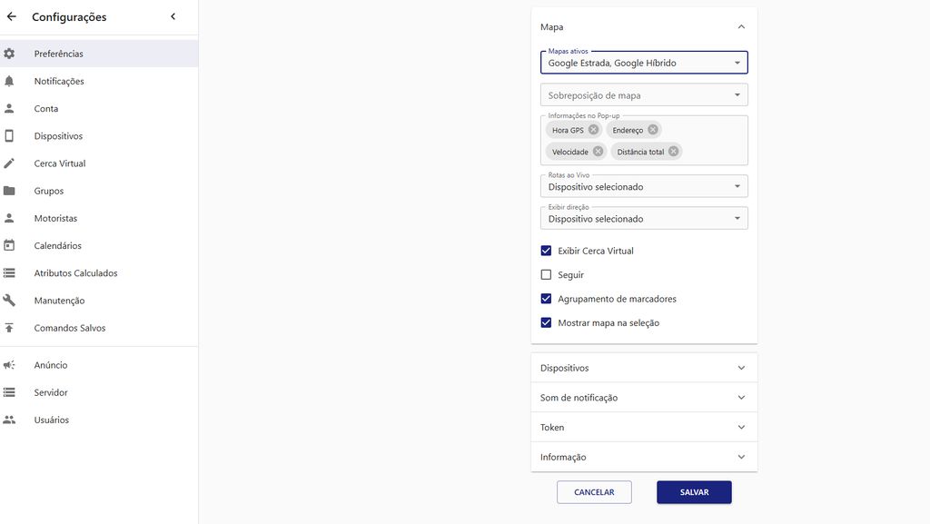This screenshot has height=524, width=930.
Task: Click the back arrow beside Configurações
Action: 12,16
